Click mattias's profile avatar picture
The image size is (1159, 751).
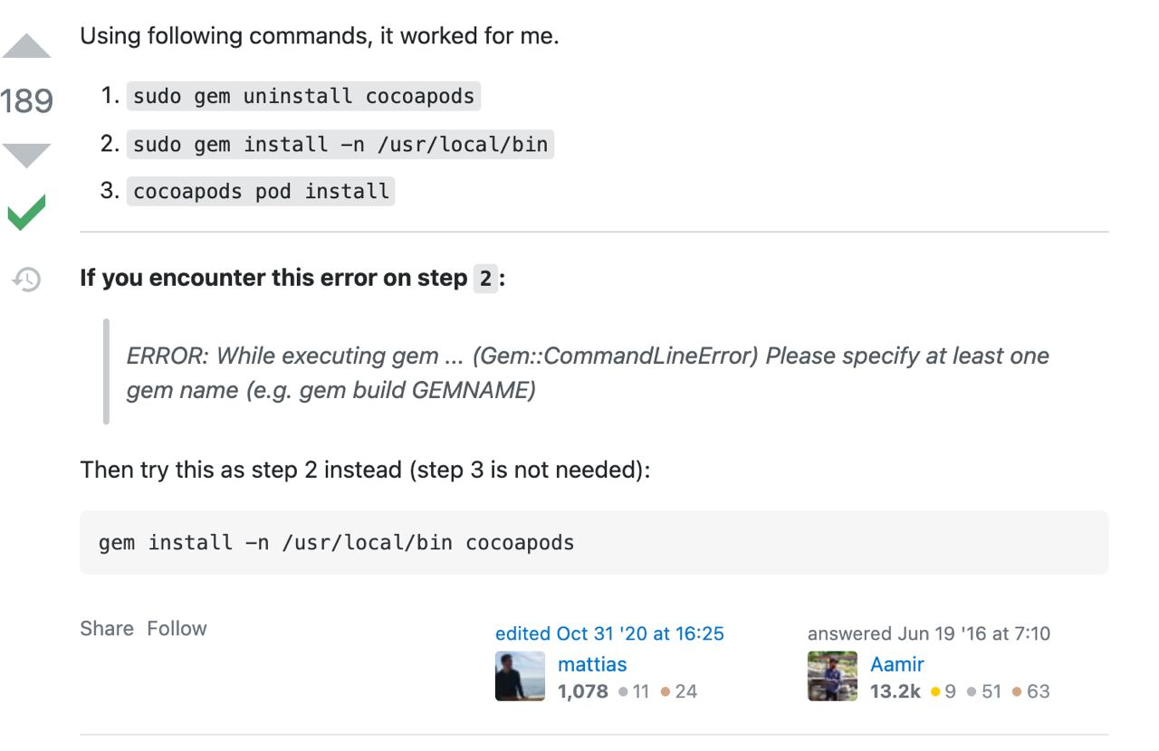point(520,676)
